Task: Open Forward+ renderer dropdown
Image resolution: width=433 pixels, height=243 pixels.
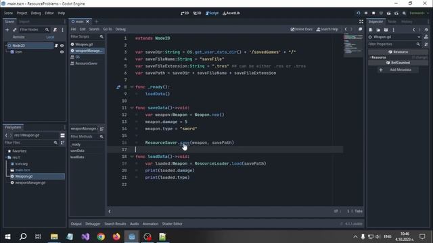Action: point(419,13)
